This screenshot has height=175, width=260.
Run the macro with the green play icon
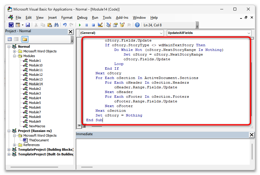[80, 25]
